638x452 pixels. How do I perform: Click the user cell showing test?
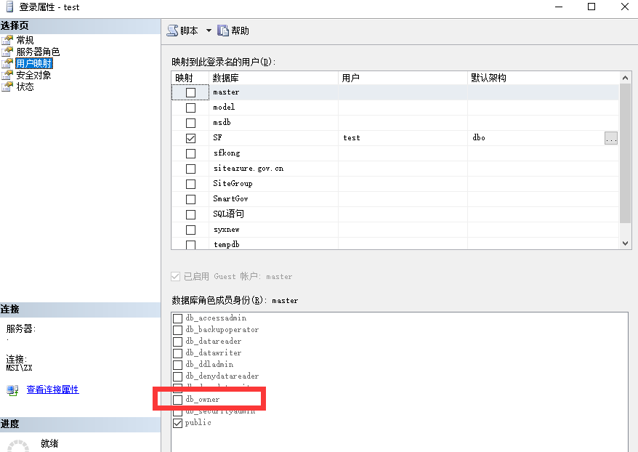(x=352, y=138)
